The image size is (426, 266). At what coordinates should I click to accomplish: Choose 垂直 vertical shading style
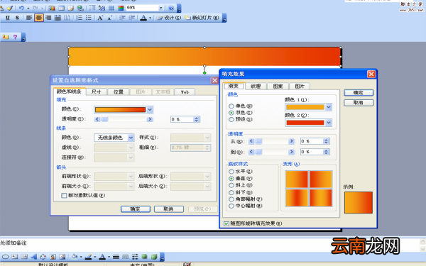(x=231, y=179)
